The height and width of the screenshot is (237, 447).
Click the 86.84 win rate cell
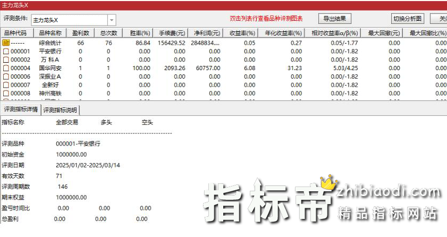point(143,43)
